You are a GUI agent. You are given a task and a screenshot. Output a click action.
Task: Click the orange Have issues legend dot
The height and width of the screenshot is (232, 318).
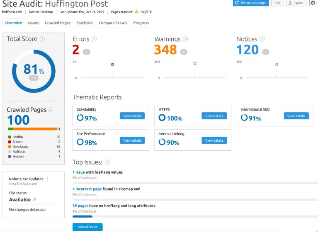point(10,147)
